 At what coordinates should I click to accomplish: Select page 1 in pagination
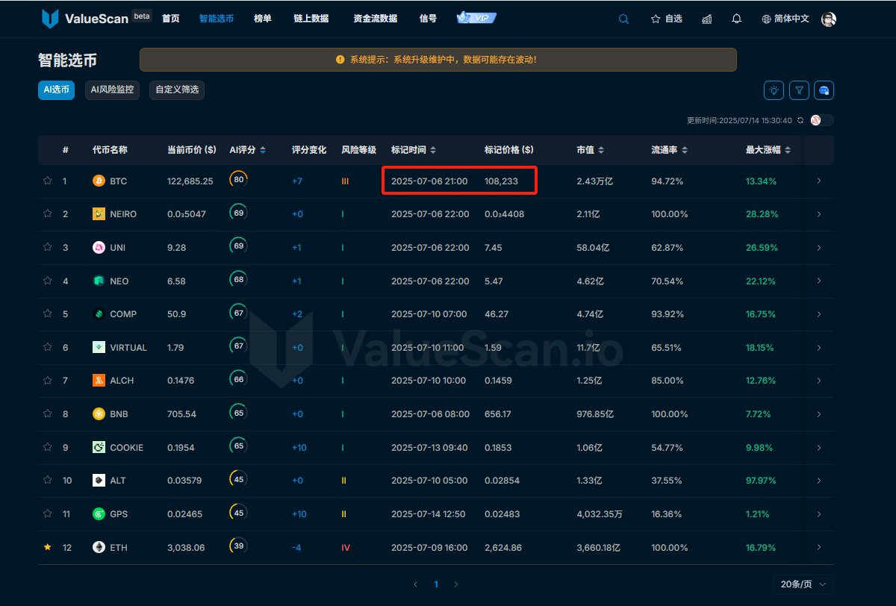click(436, 584)
